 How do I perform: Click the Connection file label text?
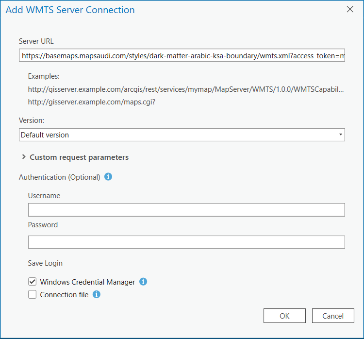pyautogui.click(x=64, y=294)
